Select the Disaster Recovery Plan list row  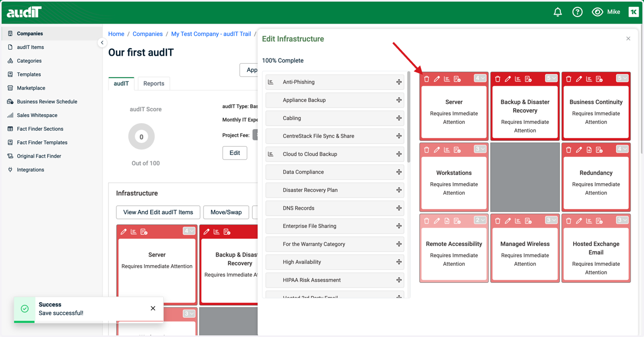tap(335, 190)
